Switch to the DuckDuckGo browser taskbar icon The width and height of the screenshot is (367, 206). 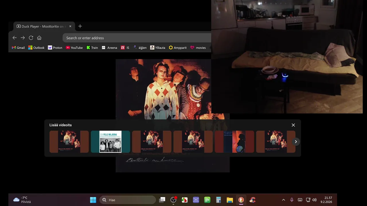(x=241, y=200)
